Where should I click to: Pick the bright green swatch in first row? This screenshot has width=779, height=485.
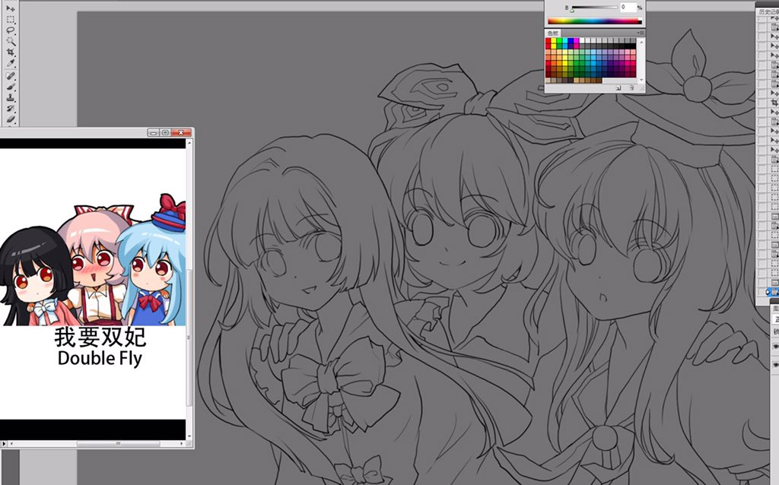(559, 40)
